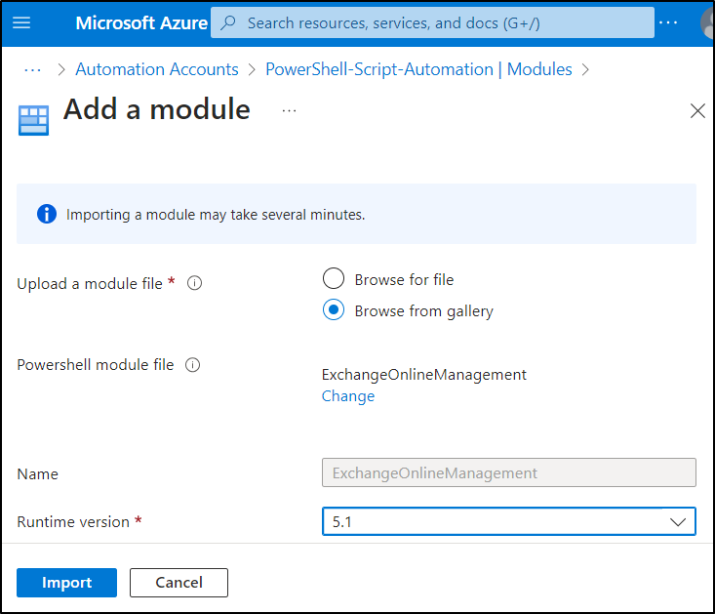Focus the search resources, services, and docs box
Image resolution: width=715 pixels, height=614 pixels.
pos(432,22)
